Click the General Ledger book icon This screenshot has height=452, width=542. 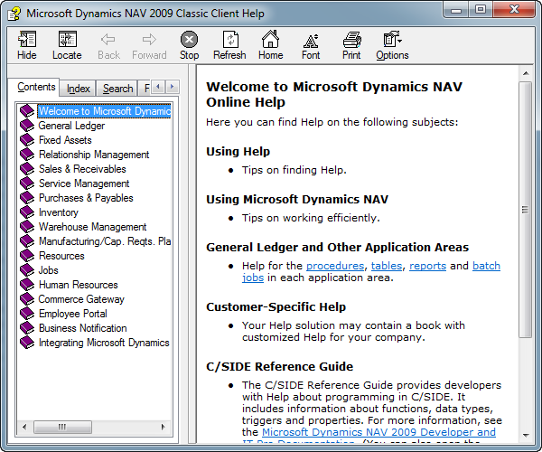point(27,125)
